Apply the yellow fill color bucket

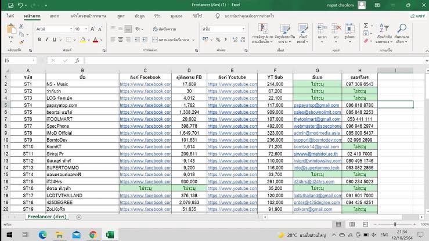pyautogui.click(x=83, y=40)
